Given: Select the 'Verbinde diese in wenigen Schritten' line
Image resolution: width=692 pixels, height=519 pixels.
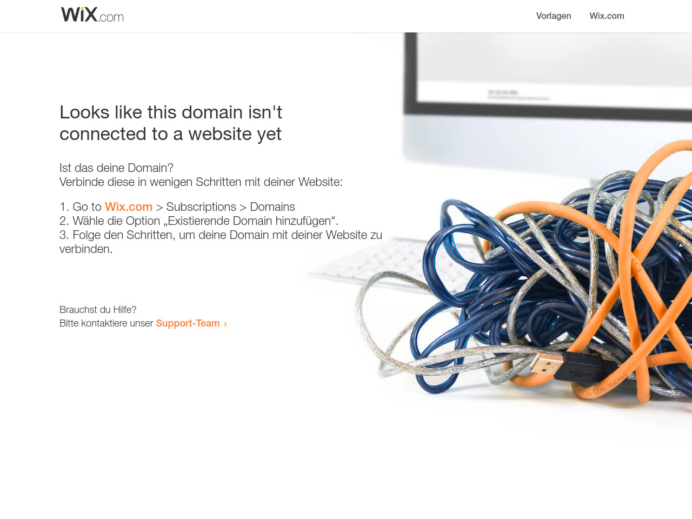Looking at the screenshot, I should [x=201, y=182].
